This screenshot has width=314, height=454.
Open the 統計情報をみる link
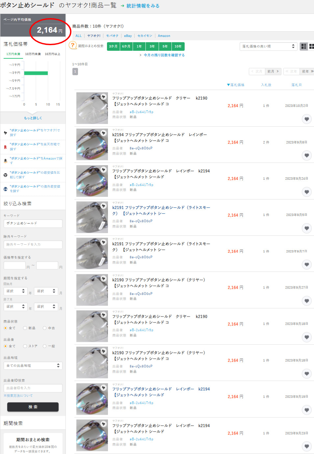(143, 6)
